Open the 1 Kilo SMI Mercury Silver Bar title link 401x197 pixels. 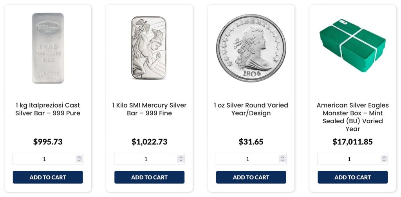[x=149, y=109]
